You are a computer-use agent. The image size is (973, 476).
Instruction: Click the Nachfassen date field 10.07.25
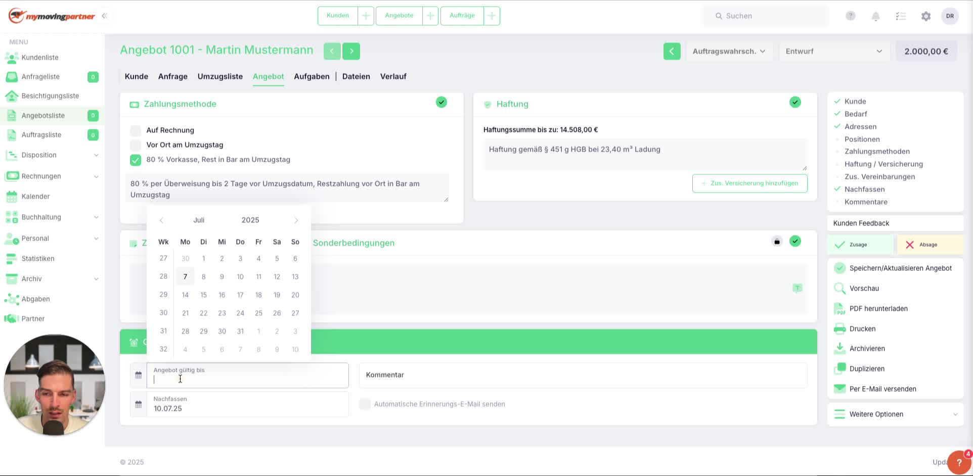click(x=247, y=404)
